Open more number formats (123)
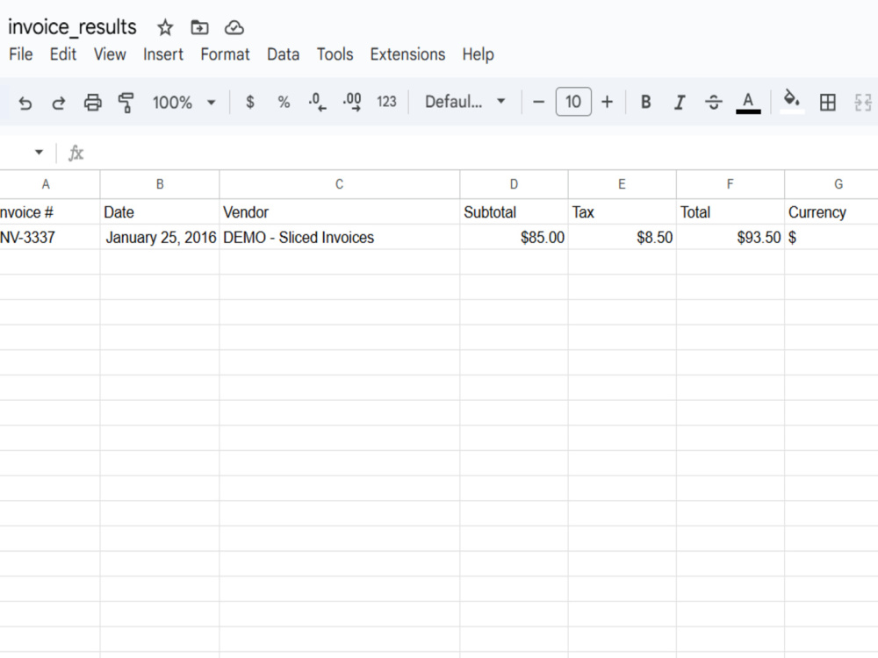The width and height of the screenshot is (878, 658). pyautogui.click(x=386, y=102)
